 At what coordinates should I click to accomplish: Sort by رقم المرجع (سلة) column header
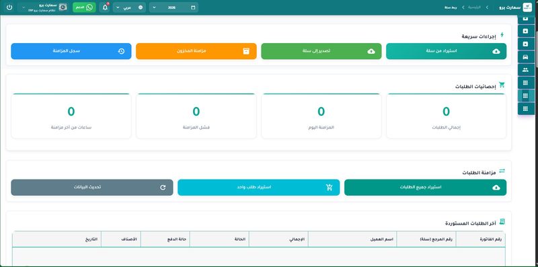pos(426,239)
